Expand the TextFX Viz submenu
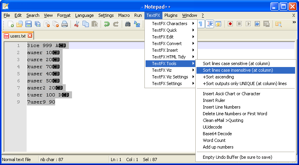Viewport: 299px width, 165px height. click(171, 70)
